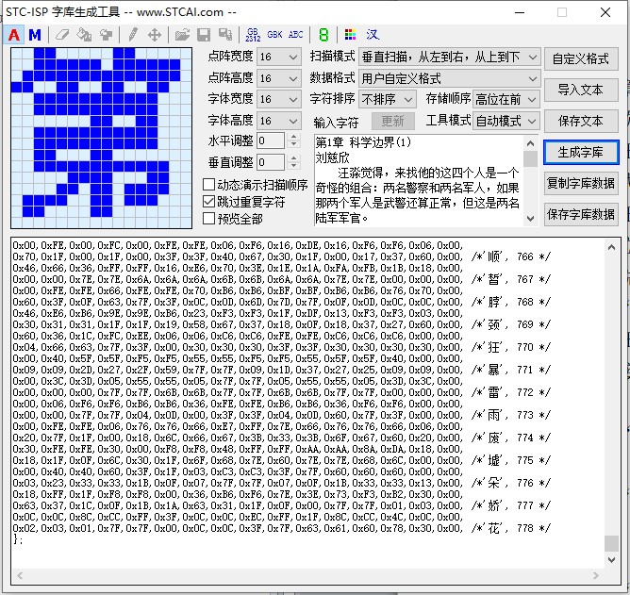Minimize the STC-ISP font tool window
630x595 pixels.
pyautogui.click(x=520, y=12)
